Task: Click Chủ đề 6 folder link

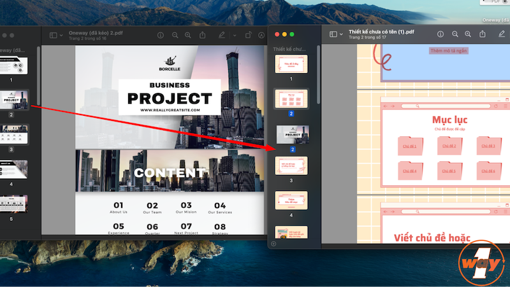Action: 488,171
